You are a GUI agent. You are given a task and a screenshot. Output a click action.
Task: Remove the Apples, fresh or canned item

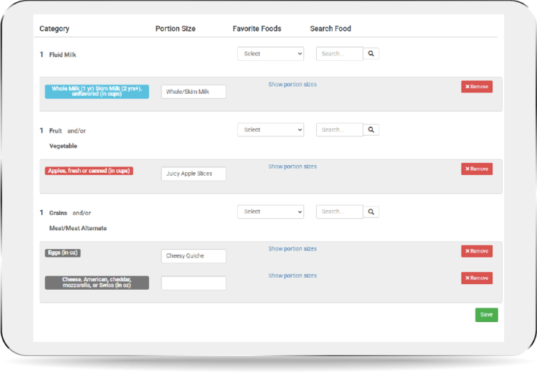477,169
